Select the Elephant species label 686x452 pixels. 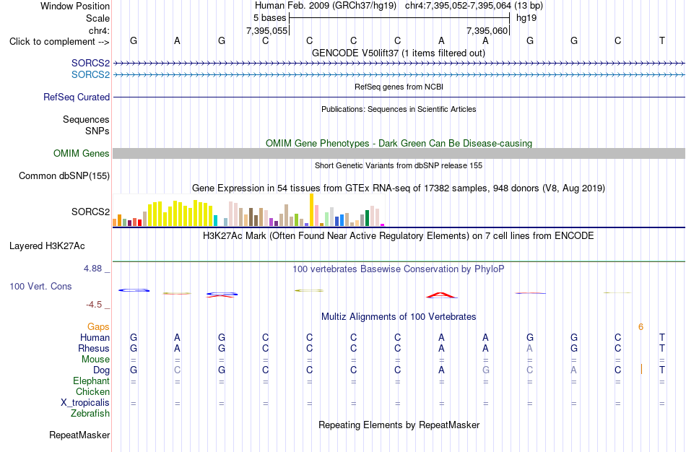[x=91, y=381]
